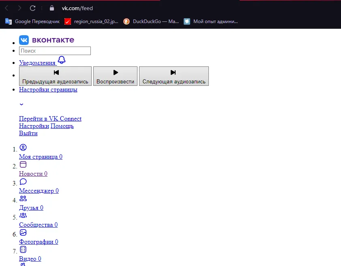Open Перейти в VK Connect

tap(50, 119)
